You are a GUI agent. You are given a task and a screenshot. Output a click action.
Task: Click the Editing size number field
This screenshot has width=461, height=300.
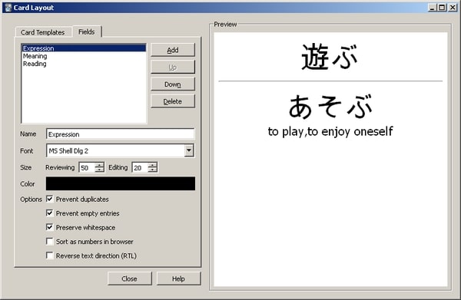(141, 167)
